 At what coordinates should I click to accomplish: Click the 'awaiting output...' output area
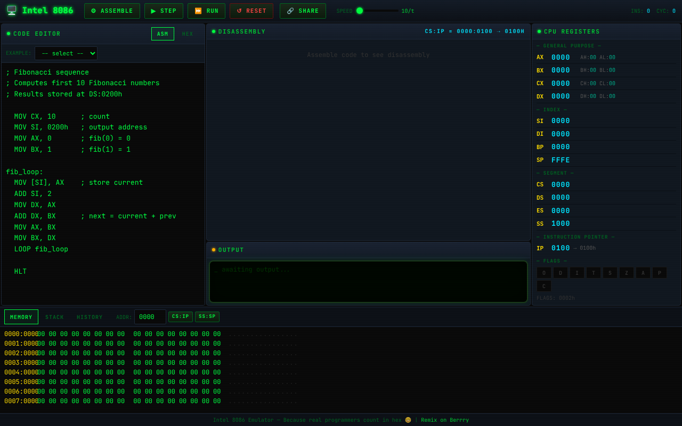368,281
